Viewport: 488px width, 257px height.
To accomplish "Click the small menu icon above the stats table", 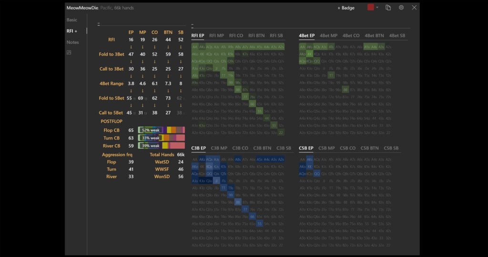I will point(99,24).
